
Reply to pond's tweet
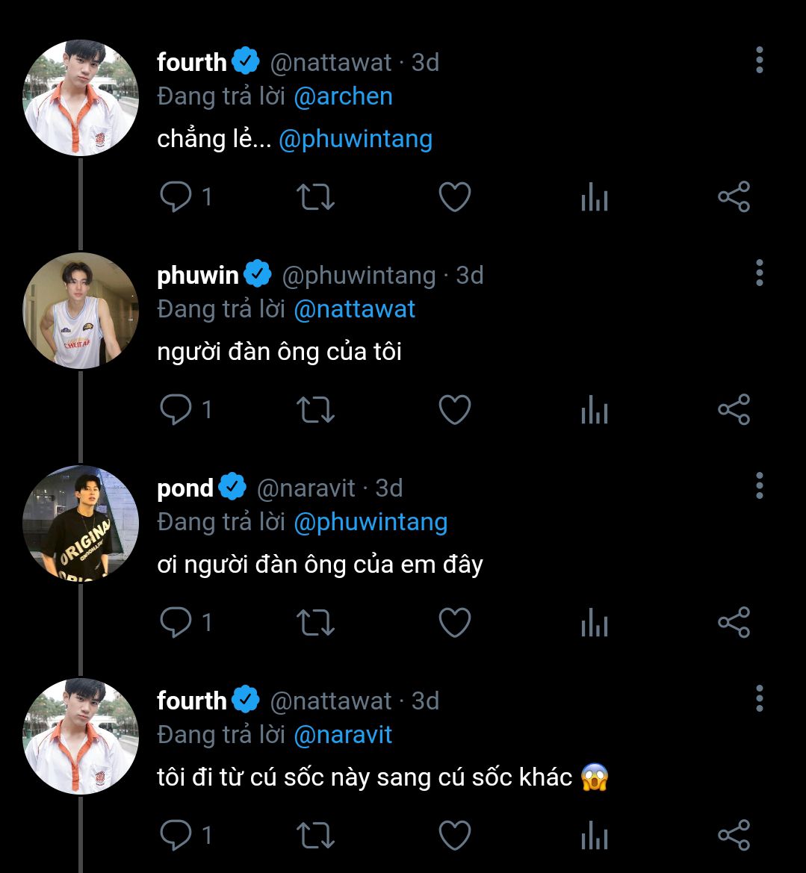coord(176,623)
